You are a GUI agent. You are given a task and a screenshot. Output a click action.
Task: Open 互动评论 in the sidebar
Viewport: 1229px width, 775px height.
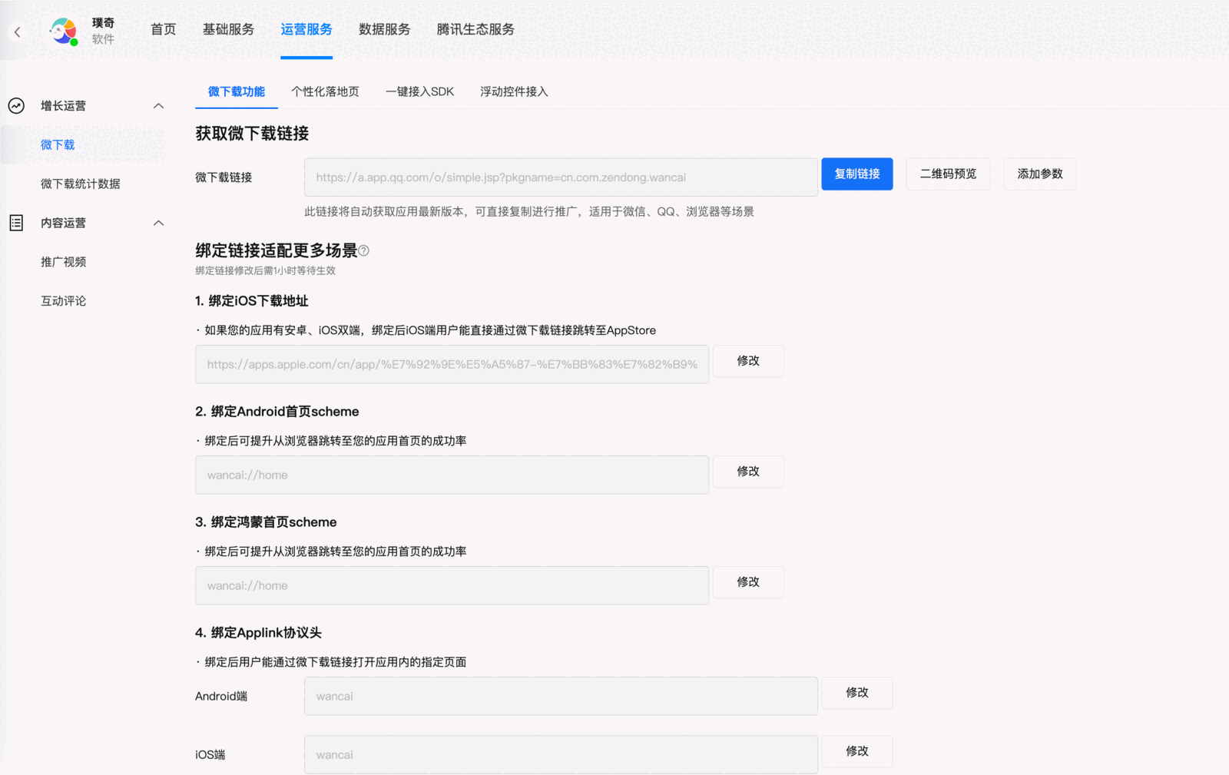[64, 301]
